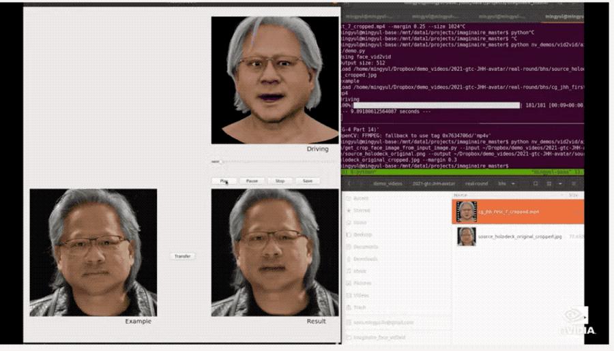Click the Example source image
Viewport: 614px width, 351px height.
coord(93,252)
